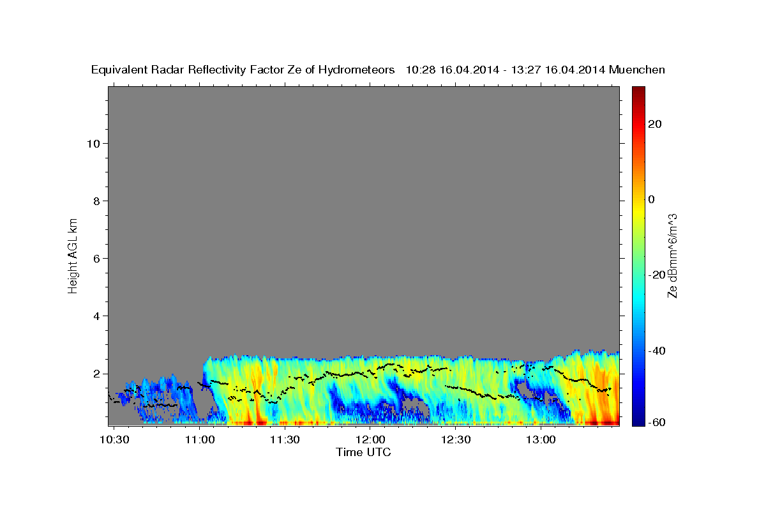
Task: Click the 12:00 time tick label
Action: [370, 440]
